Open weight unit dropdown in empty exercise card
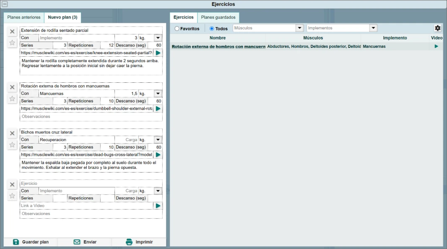This screenshot has height=249, width=447. tap(158, 191)
